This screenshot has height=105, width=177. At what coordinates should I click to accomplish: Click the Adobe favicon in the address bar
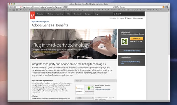pos(21,7)
